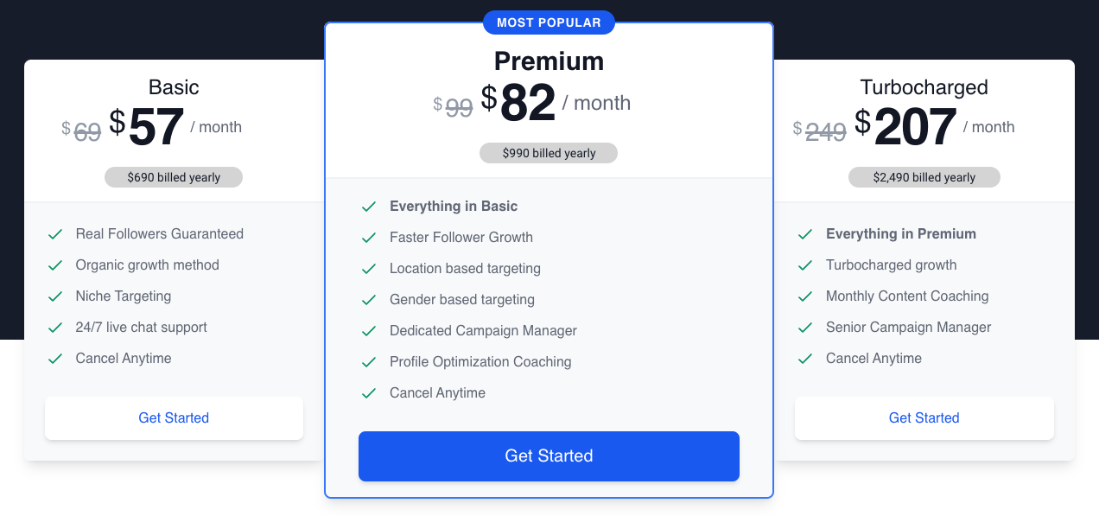Click the checkmark next to Gender based targeting
The image size is (1099, 516).
(369, 299)
